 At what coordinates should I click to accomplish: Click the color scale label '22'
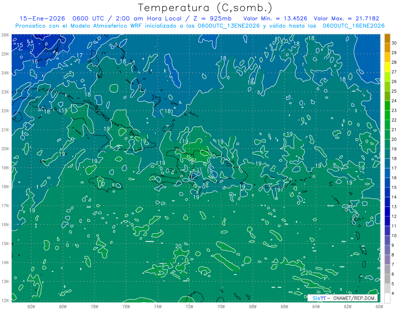point(394,120)
